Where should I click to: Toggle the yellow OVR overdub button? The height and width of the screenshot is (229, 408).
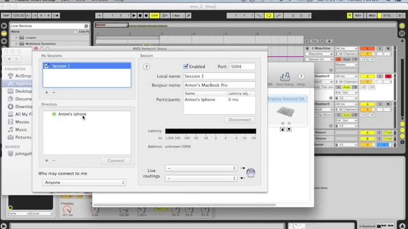coord(154,15)
